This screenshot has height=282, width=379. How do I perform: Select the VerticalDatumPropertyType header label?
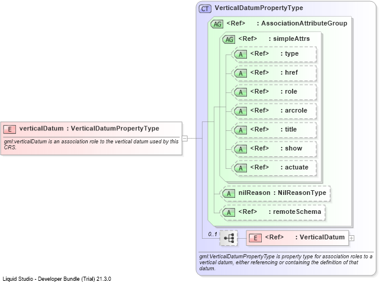pyautogui.click(x=259, y=8)
